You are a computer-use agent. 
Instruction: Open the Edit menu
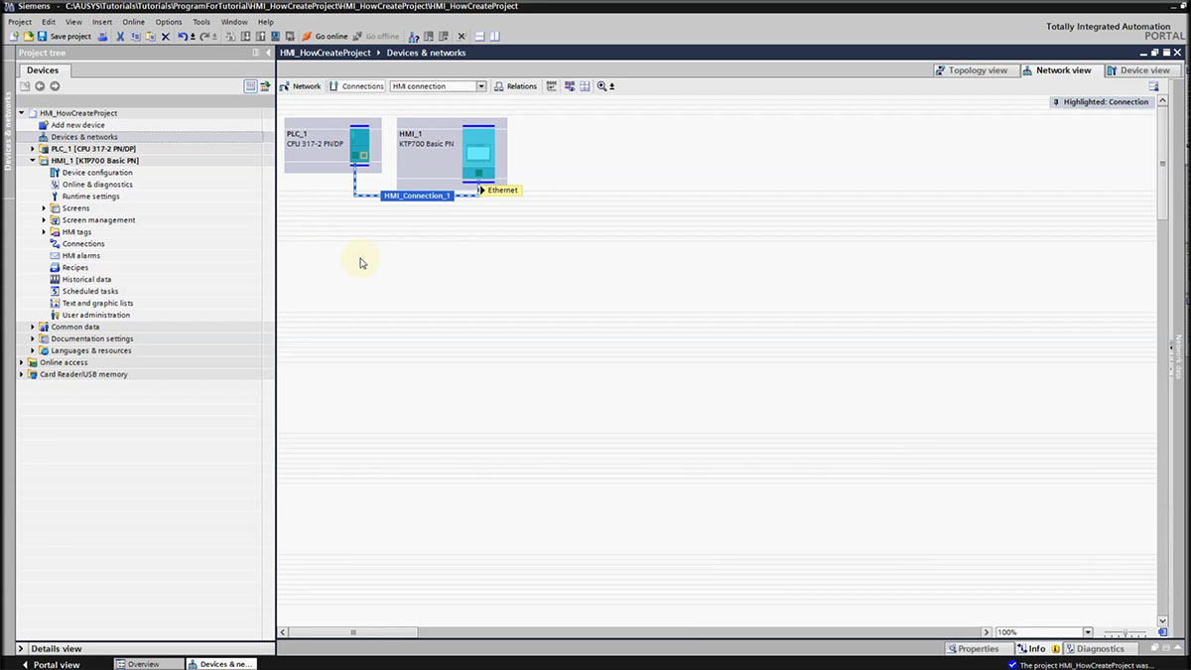[49, 22]
